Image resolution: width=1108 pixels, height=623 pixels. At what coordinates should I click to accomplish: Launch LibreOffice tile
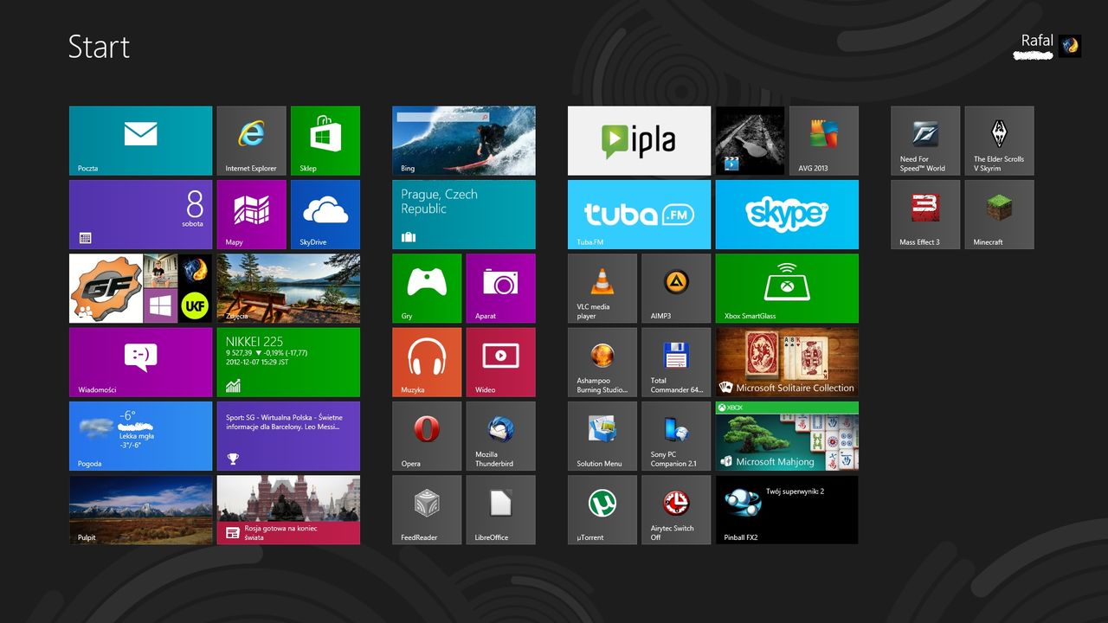pos(500,510)
